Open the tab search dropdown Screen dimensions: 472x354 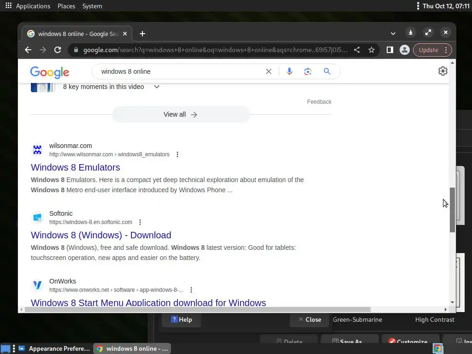pyautogui.click(x=393, y=33)
